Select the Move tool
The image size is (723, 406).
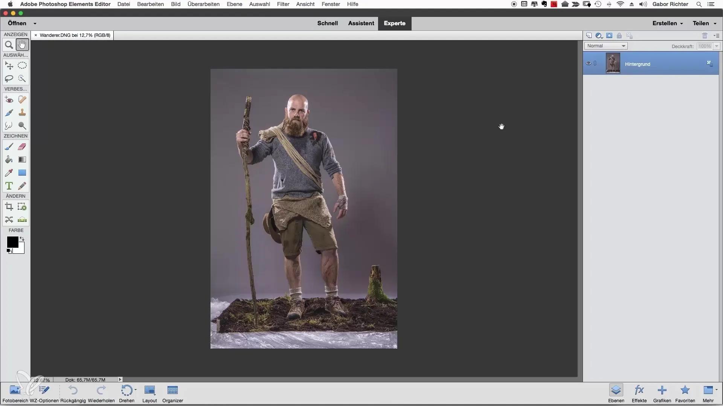[x=9, y=65]
